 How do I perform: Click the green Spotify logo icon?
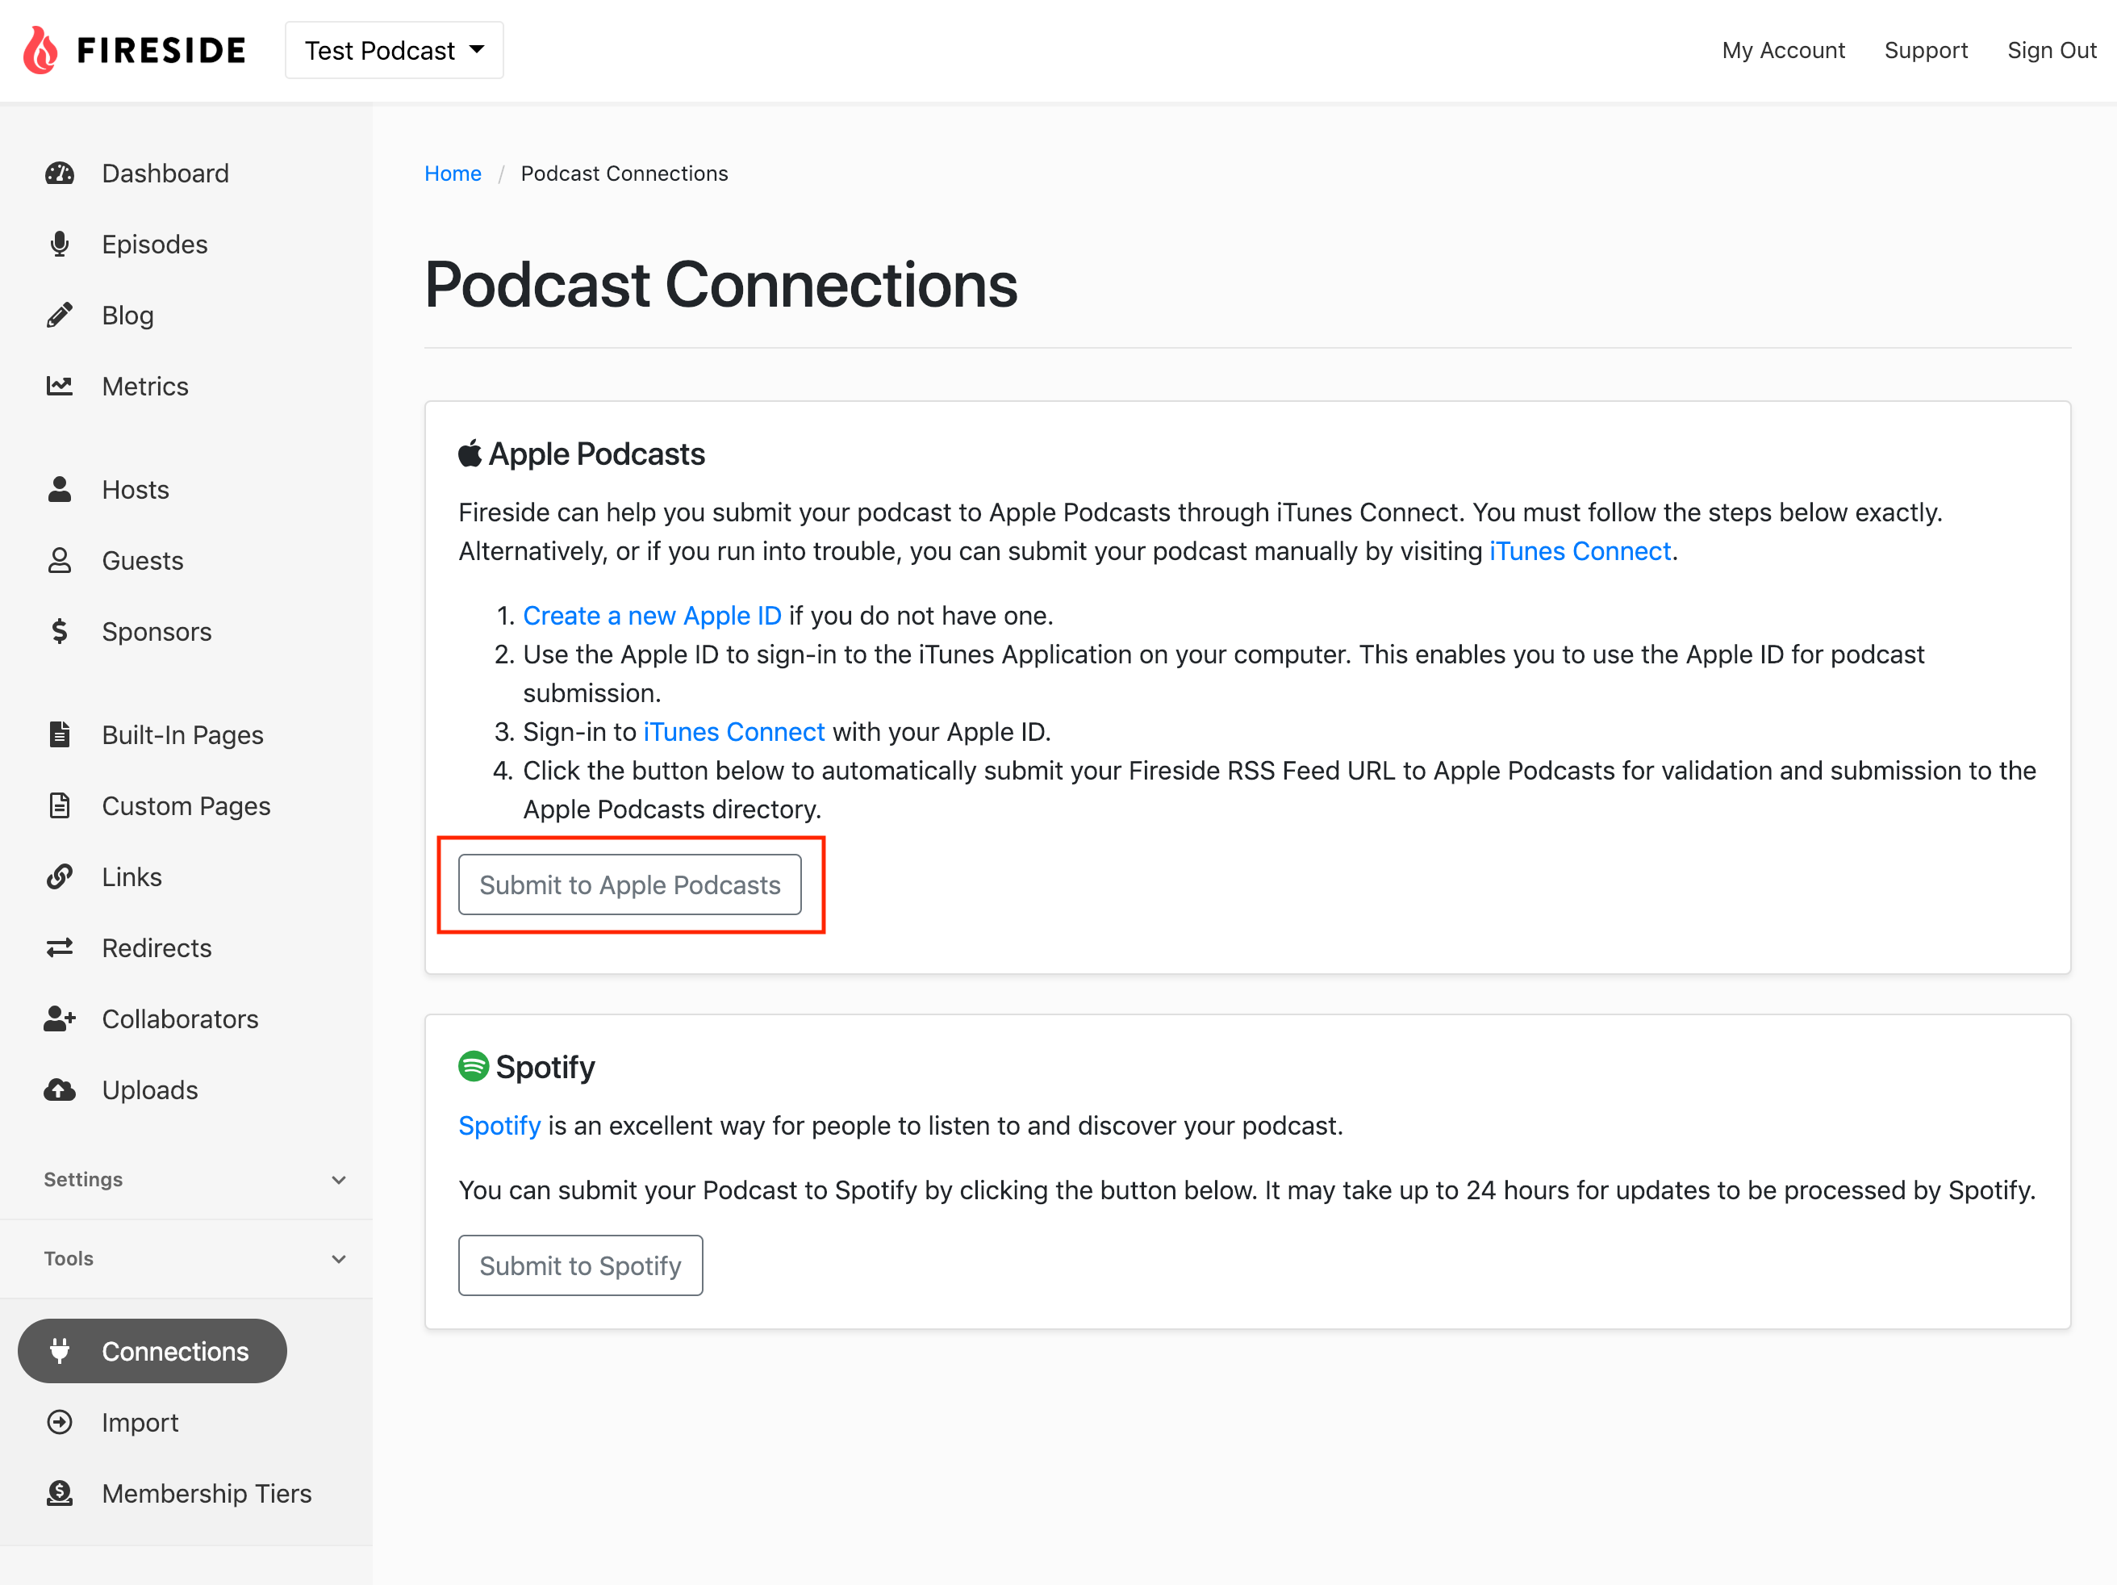pyautogui.click(x=474, y=1066)
